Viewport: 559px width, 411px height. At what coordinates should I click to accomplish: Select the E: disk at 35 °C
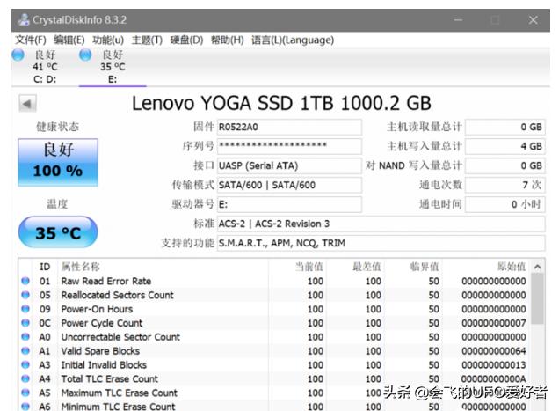[113, 67]
